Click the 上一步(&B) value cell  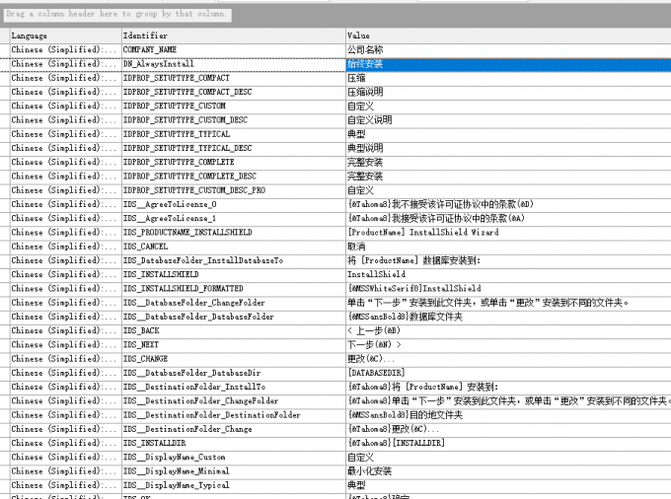coord(508,331)
